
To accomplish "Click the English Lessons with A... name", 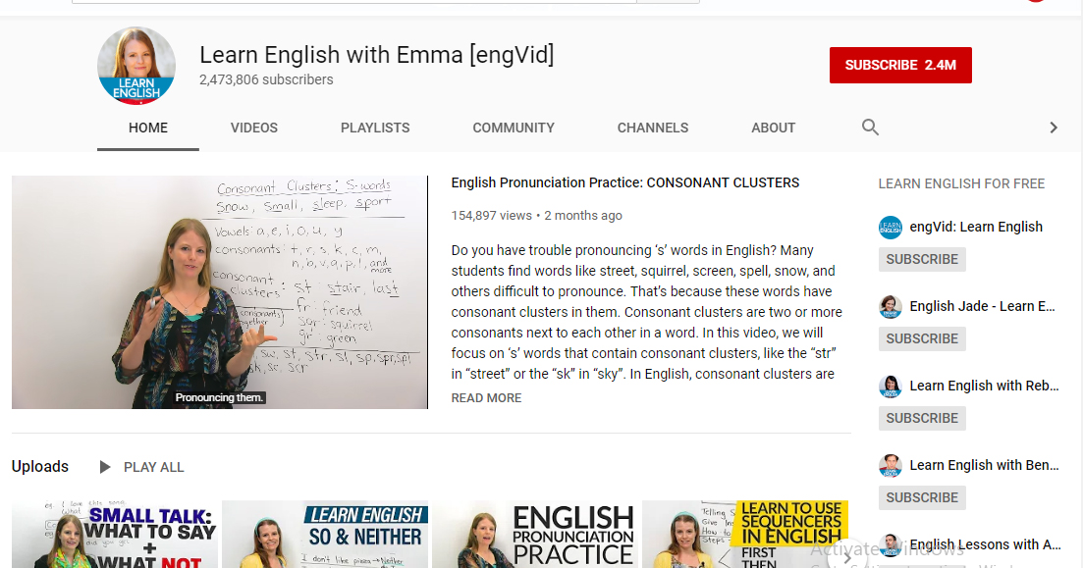I will (x=986, y=544).
